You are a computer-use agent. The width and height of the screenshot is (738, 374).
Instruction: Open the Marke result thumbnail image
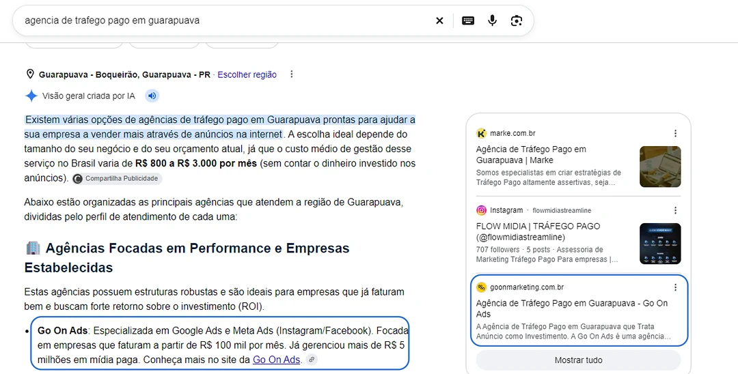pyautogui.click(x=660, y=167)
